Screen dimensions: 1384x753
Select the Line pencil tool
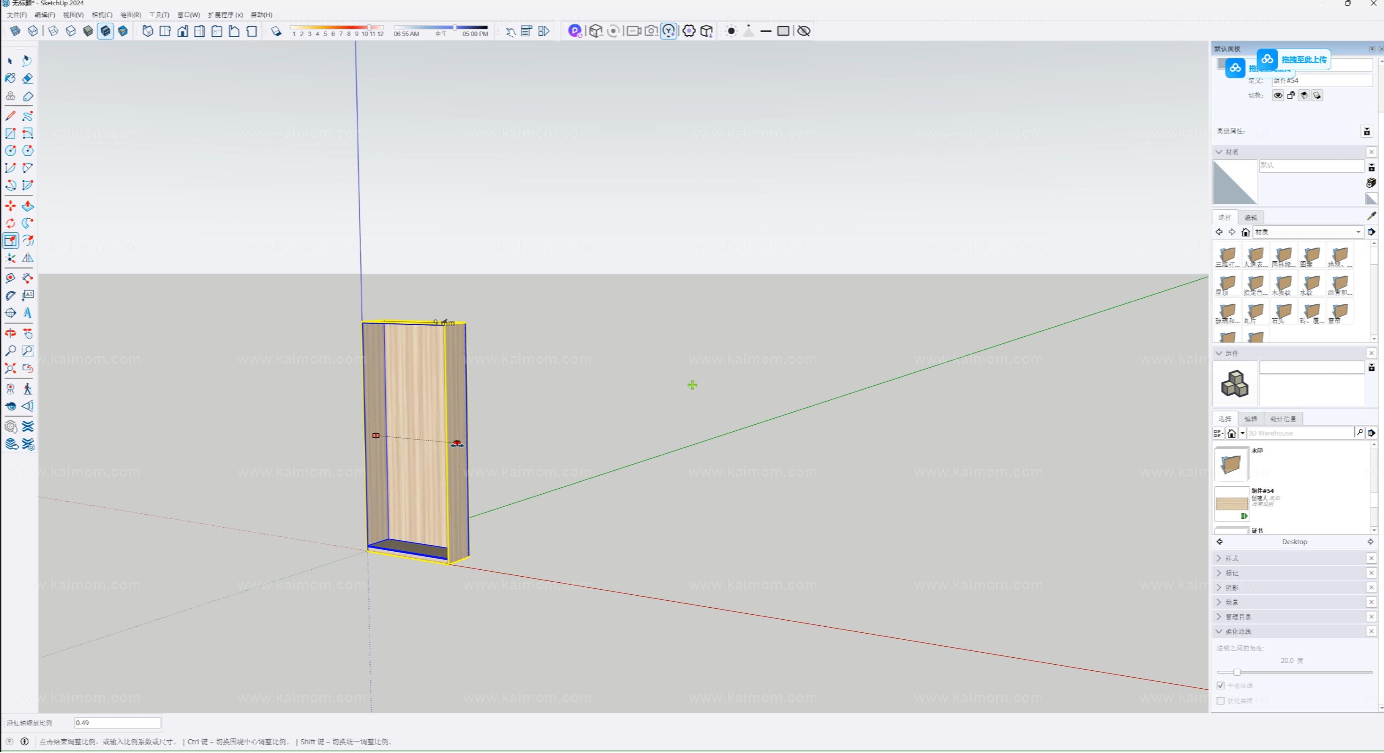(10, 116)
